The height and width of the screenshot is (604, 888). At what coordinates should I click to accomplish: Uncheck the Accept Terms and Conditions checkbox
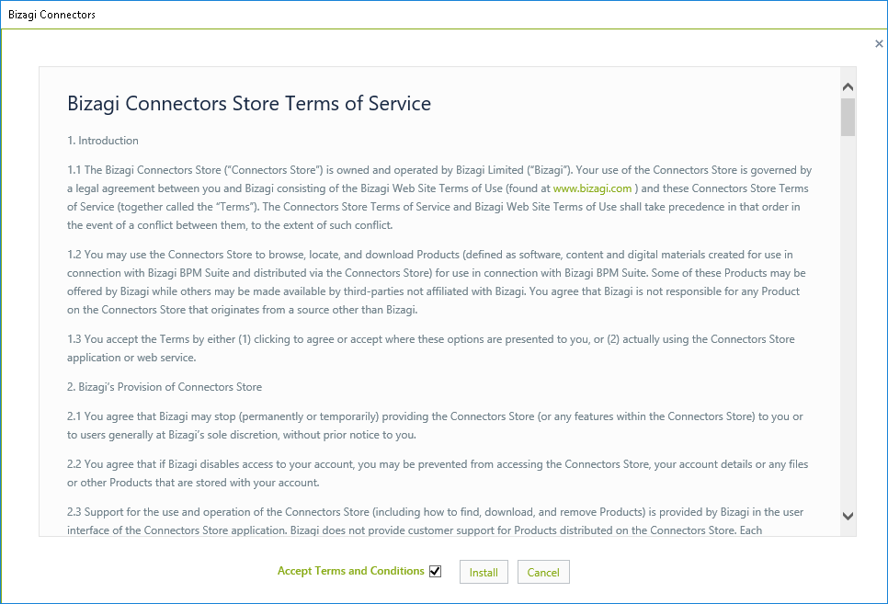435,571
